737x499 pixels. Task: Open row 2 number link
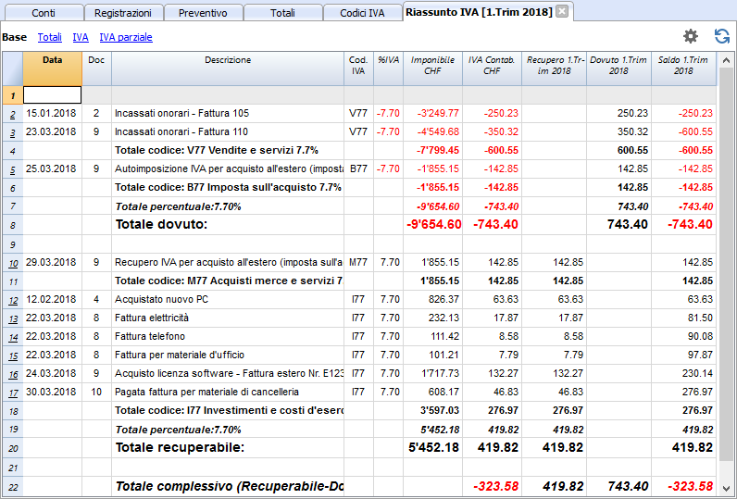point(13,114)
